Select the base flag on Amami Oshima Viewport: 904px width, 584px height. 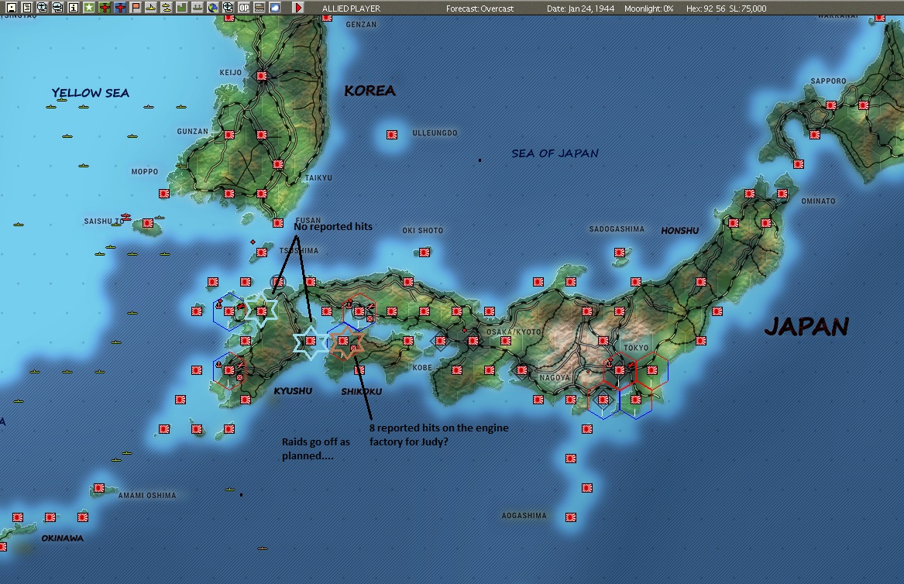[x=99, y=489]
